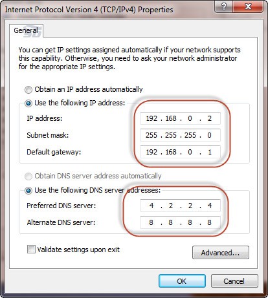Image resolution: width=268 pixels, height=298 pixels.
Task: Click first octet of Alternate DNS server
Action: (151, 222)
